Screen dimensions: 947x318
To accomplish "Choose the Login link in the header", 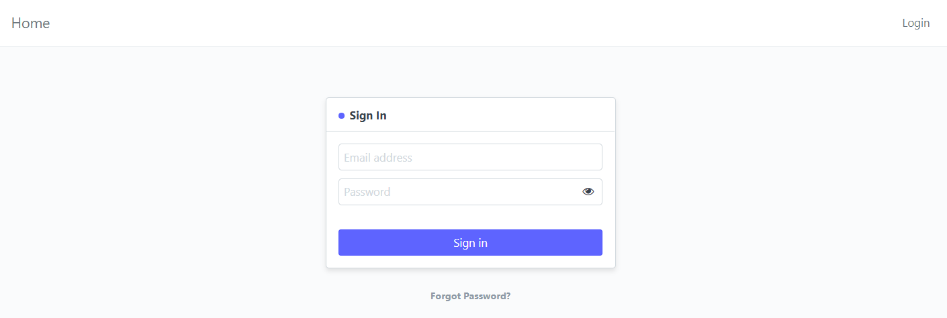I will click(x=915, y=23).
